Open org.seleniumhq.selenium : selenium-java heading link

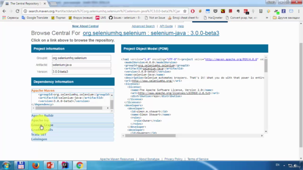pos(151,33)
